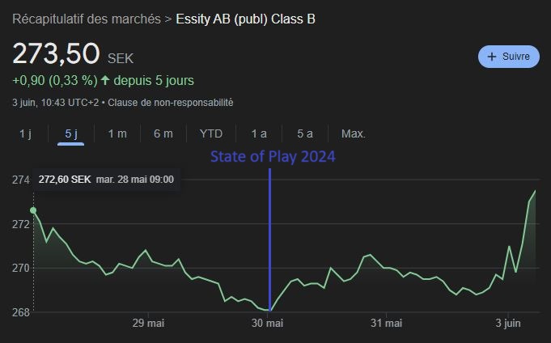Image resolution: width=551 pixels, height=343 pixels.
Task: Click the green up arrow icon
Action: pyautogui.click(x=105, y=80)
